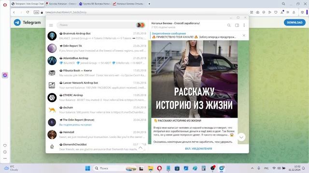Open the weather widget on the taskbar

[x=11, y=168]
